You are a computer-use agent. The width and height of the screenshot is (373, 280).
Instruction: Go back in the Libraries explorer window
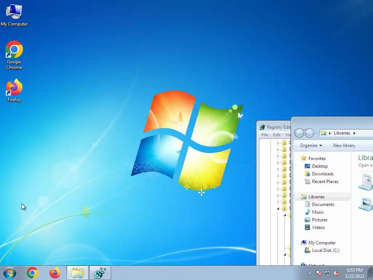(299, 133)
